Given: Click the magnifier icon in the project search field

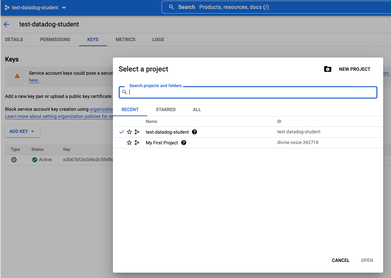Looking at the screenshot, I should tap(124, 92).
